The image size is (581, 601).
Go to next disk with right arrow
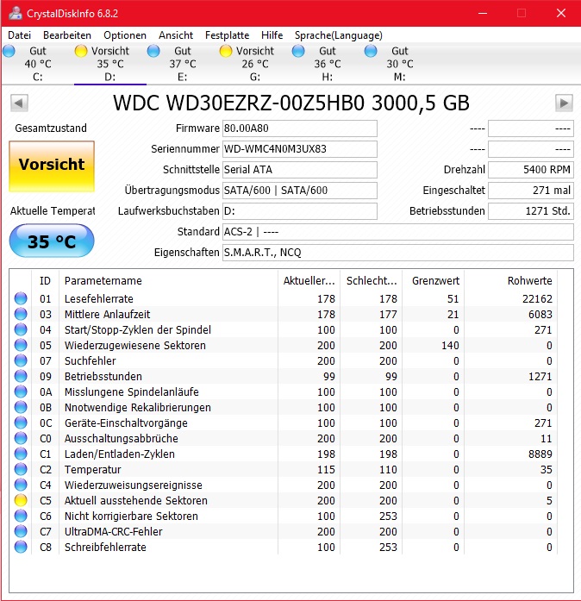(564, 103)
